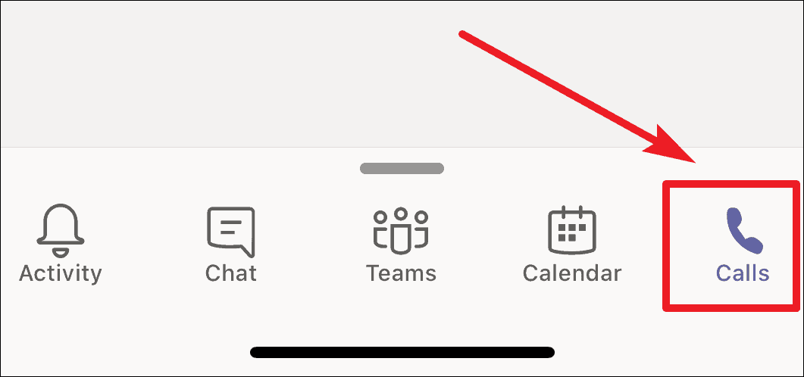Image resolution: width=804 pixels, height=377 pixels.
Task: Select the purple "Calls" text label
Action: pos(743,273)
